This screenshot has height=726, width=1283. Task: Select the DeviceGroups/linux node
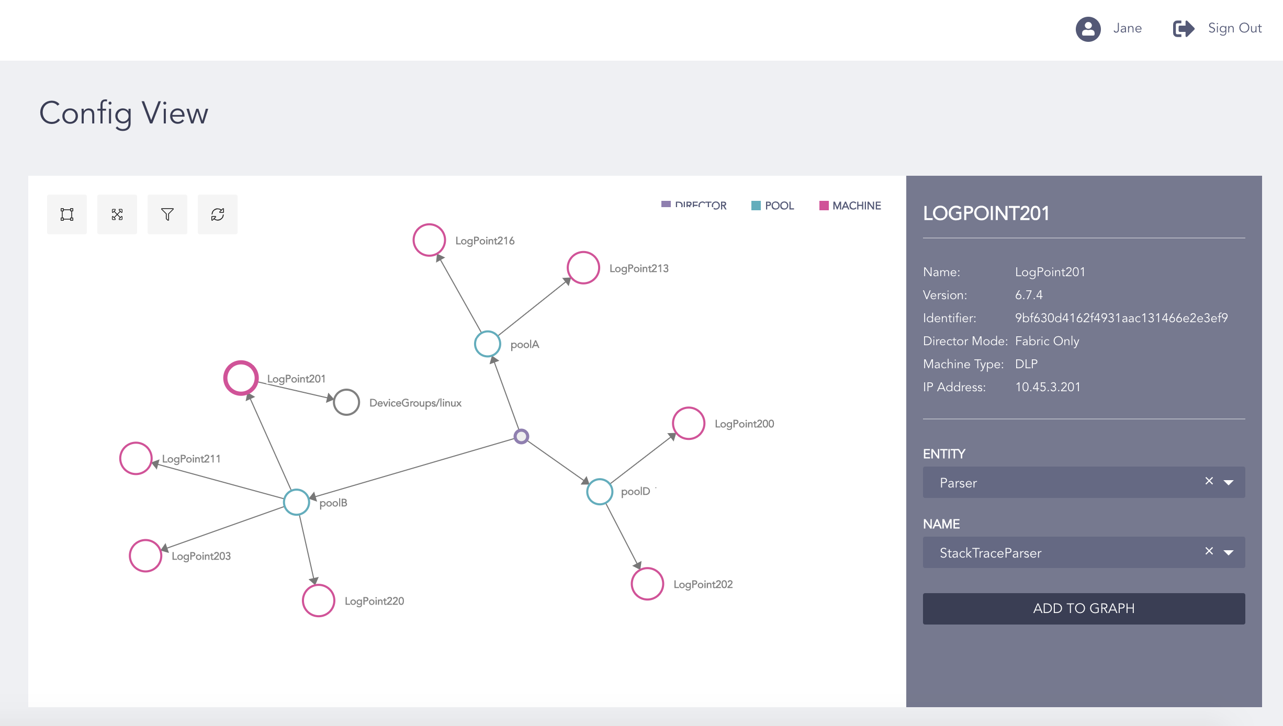point(346,402)
